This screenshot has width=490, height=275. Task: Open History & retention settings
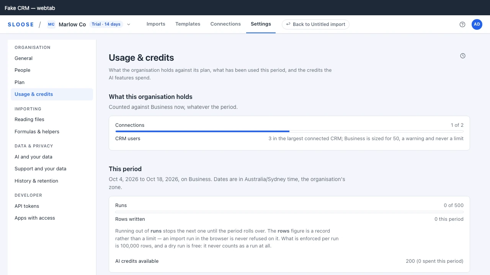pos(52,181)
